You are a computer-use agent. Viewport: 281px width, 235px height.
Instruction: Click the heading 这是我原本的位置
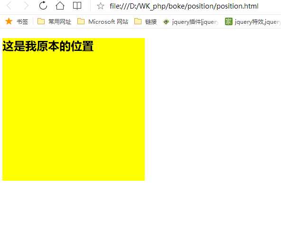pos(48,46)
